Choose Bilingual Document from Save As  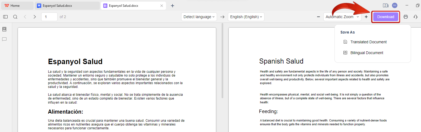click(367, 53)
